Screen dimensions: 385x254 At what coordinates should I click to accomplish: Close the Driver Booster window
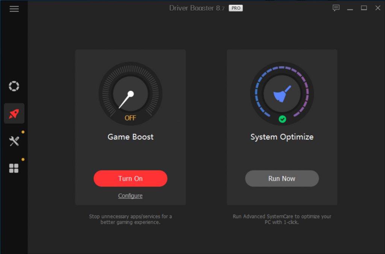coord(378,8)
